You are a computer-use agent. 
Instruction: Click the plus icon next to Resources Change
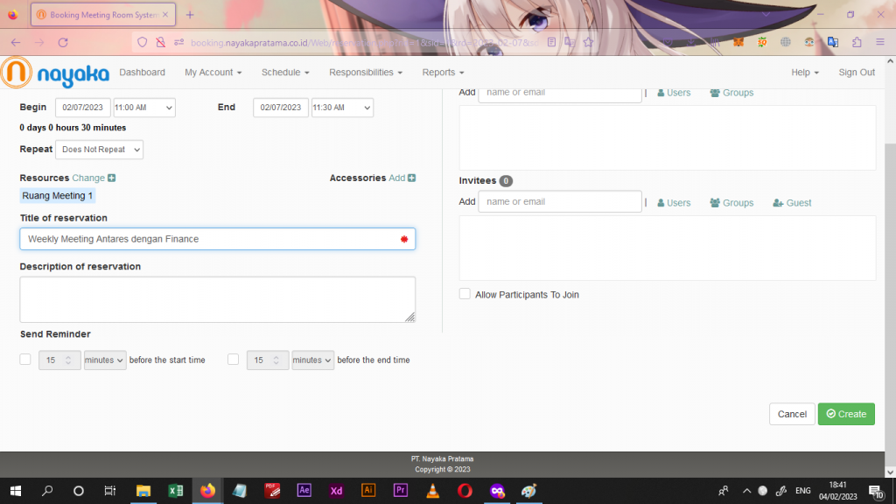112,178
